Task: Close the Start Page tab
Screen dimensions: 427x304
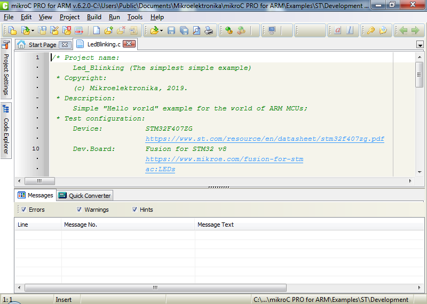Action: pos(65,45)
